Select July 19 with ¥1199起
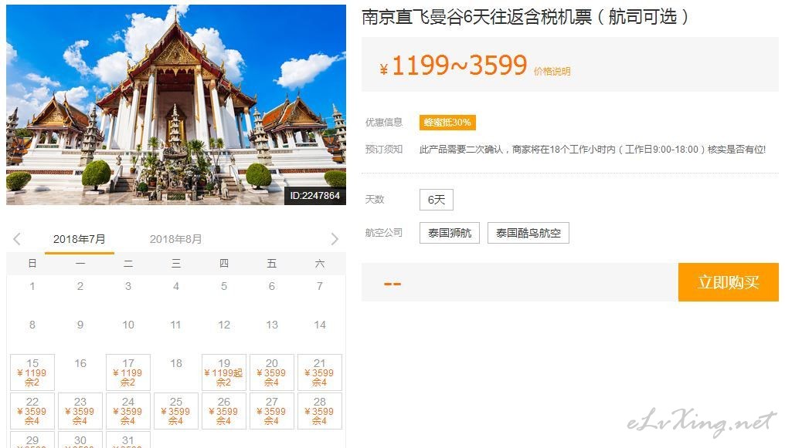The image size is (785, 448). 224,372
